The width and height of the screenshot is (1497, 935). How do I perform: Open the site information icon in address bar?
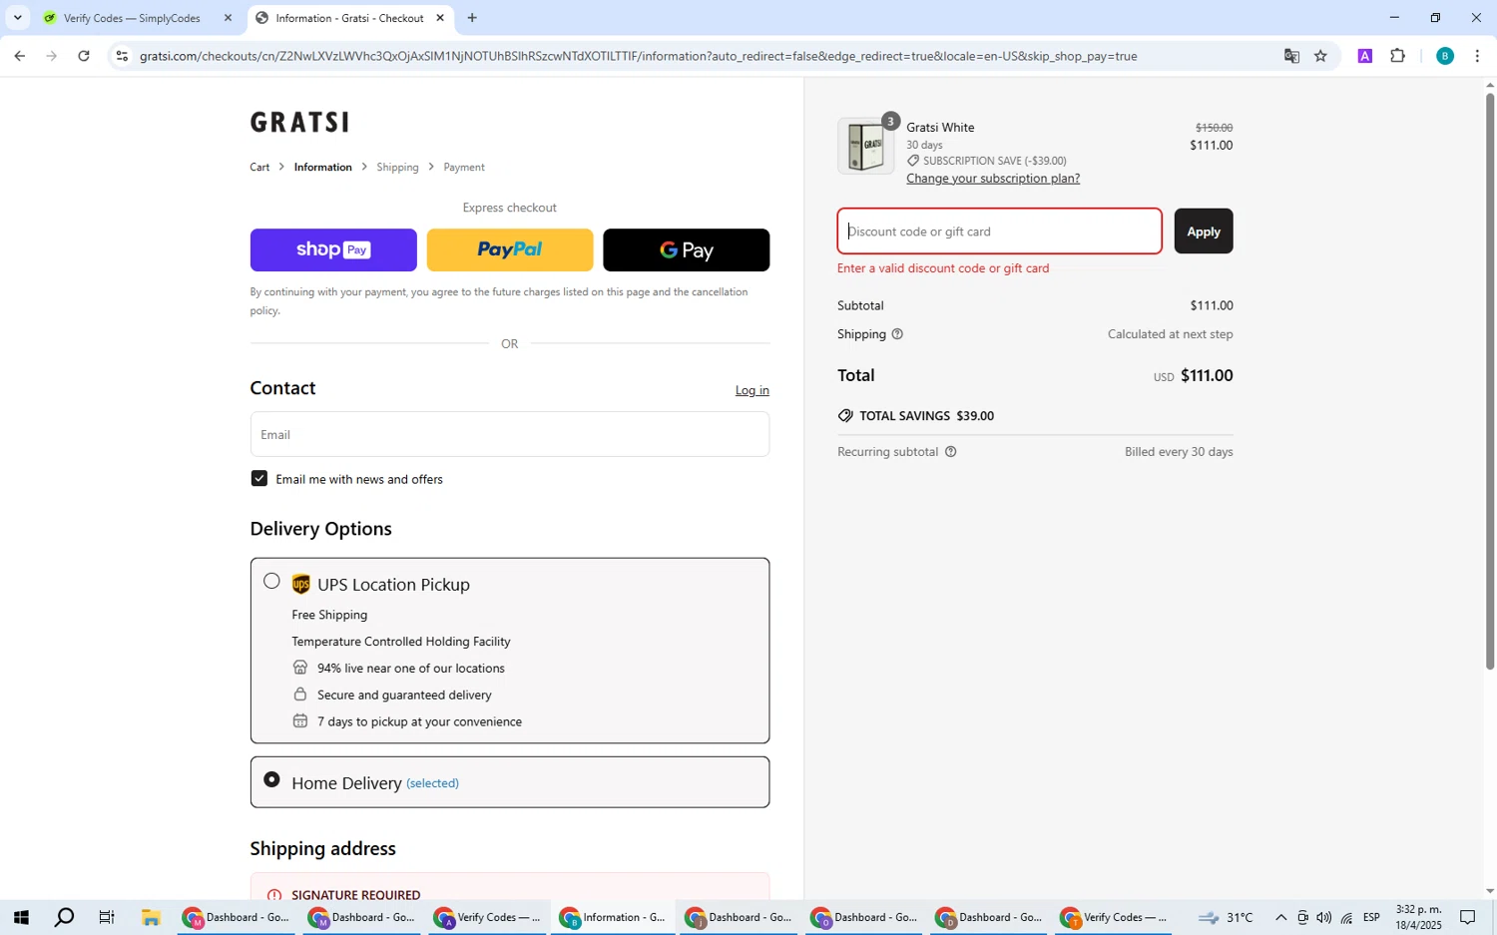click(x=122, y=56)
